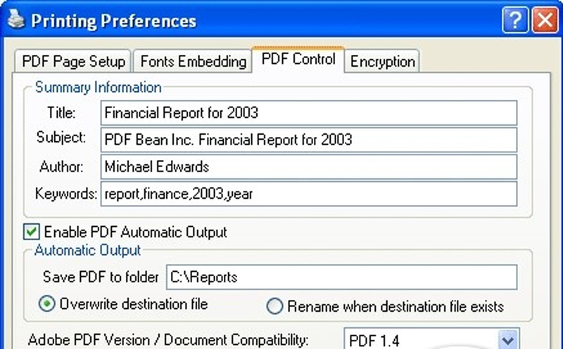Click the Overwrite destination file label text
Screen dimensions: 563x349
tap(134, 304)
